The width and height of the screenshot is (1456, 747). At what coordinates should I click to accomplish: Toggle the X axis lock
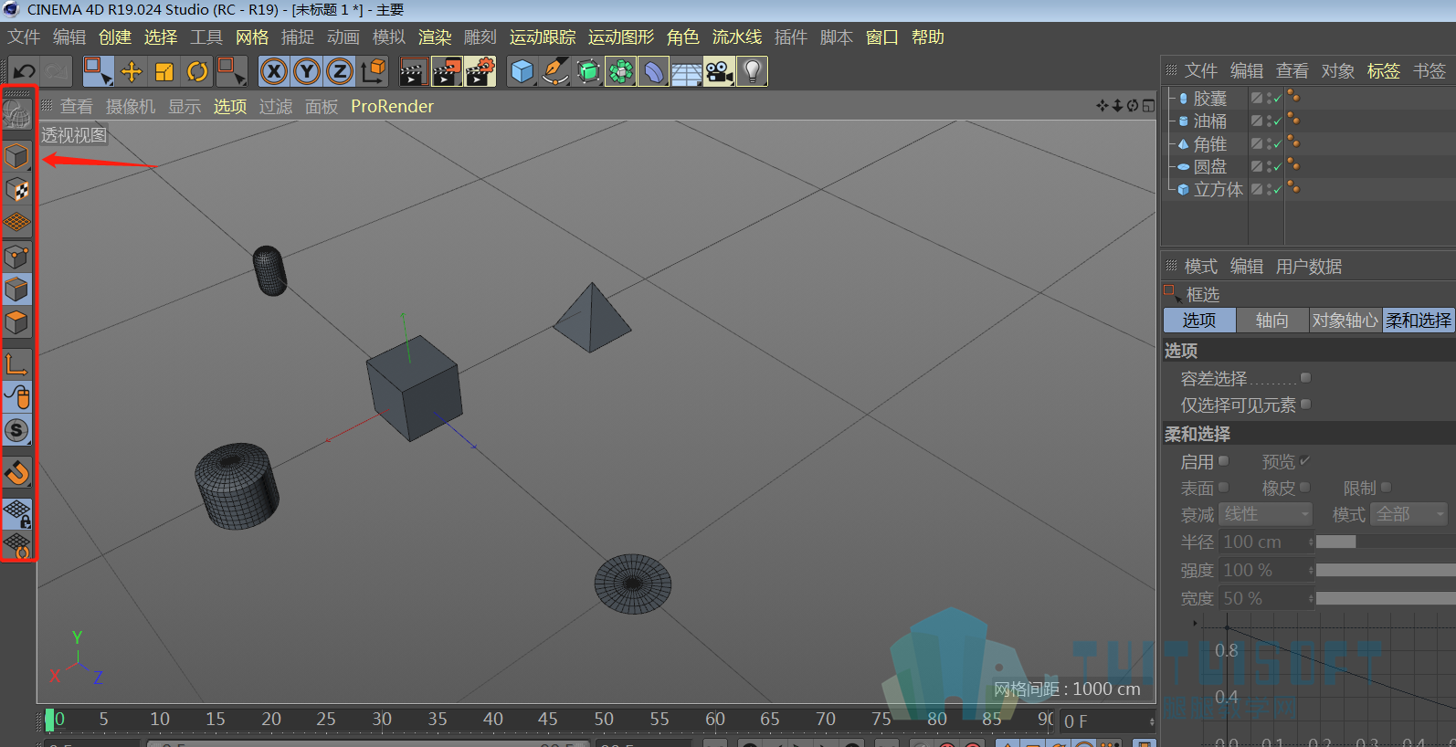[274, 71]
